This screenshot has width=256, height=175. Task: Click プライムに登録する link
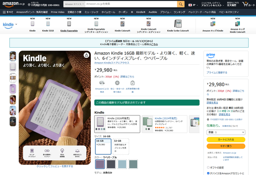217,72
